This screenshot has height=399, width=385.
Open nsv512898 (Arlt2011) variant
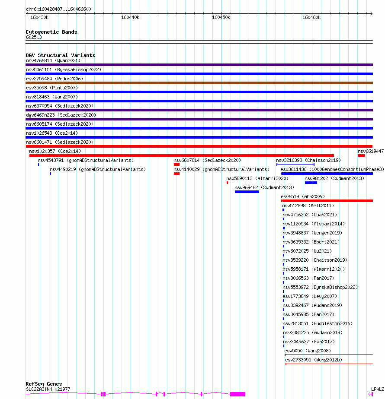[x=308, y=206]
